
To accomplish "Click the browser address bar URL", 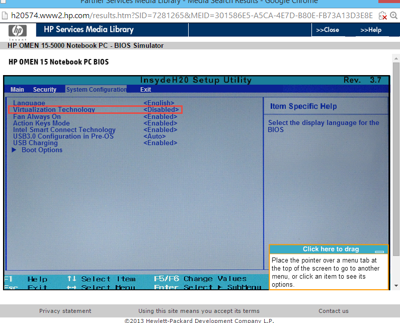I will 192,16.
